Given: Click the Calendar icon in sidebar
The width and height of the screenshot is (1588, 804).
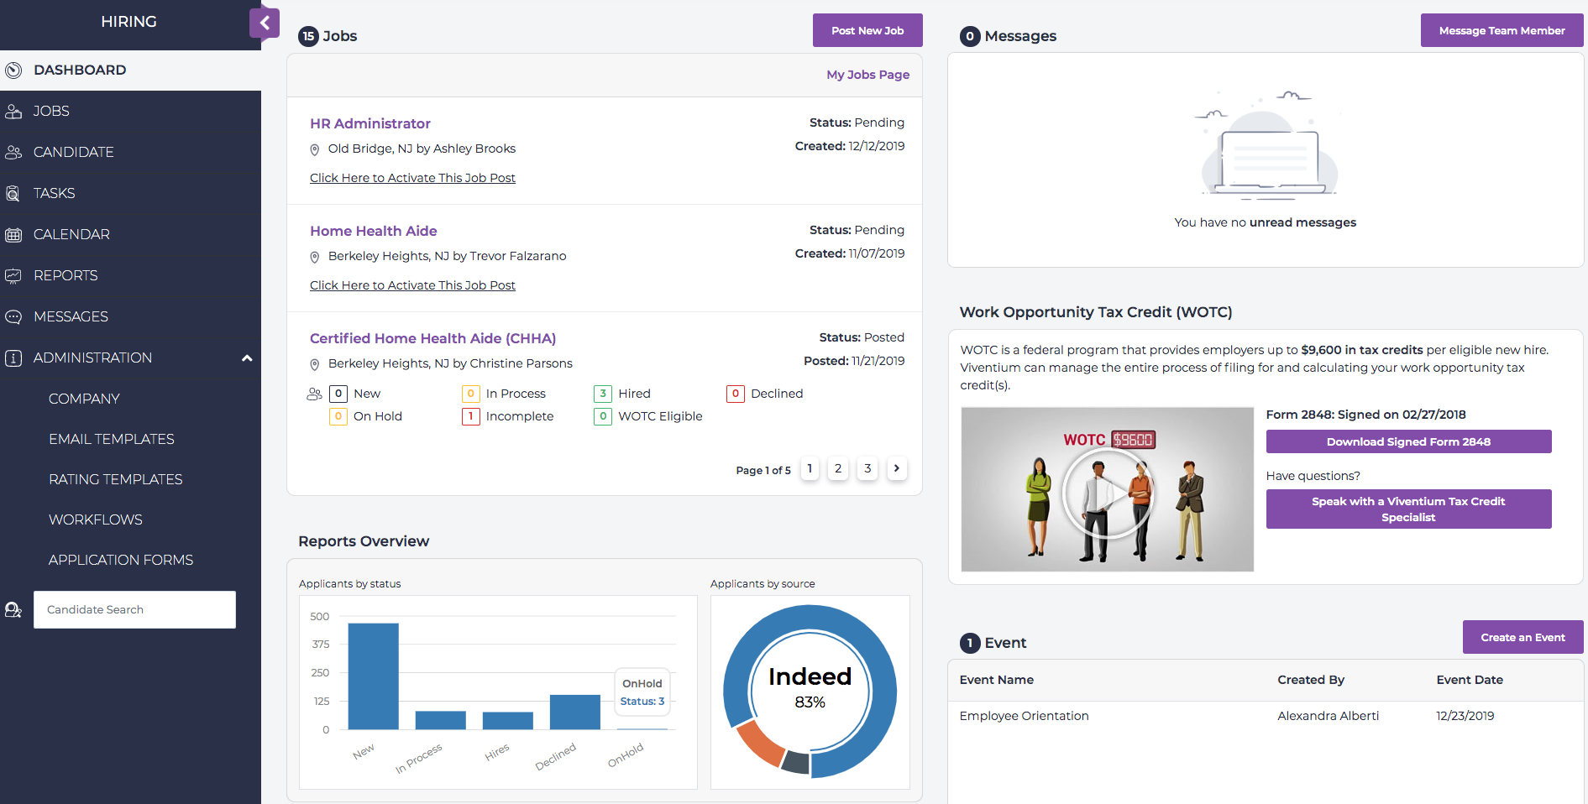Looking at the screenshot, I should click(13, 235).
